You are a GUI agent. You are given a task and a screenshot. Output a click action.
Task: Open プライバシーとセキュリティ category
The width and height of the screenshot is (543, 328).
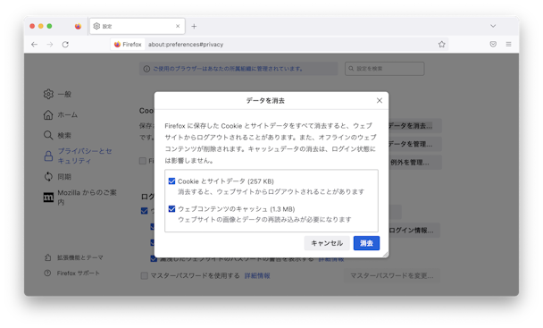tap(79, 156)
